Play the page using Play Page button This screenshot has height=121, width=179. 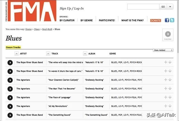coord(168,35)
